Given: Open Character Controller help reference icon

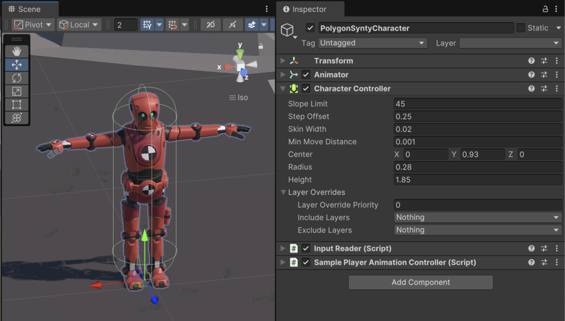Looking at the screenshot, I should pyautogui.click(x=531, y=88).
